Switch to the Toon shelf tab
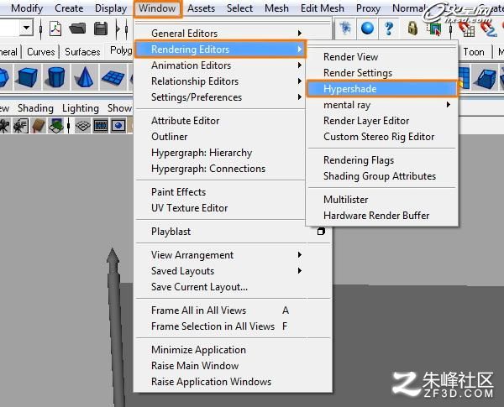 (474, 52)
